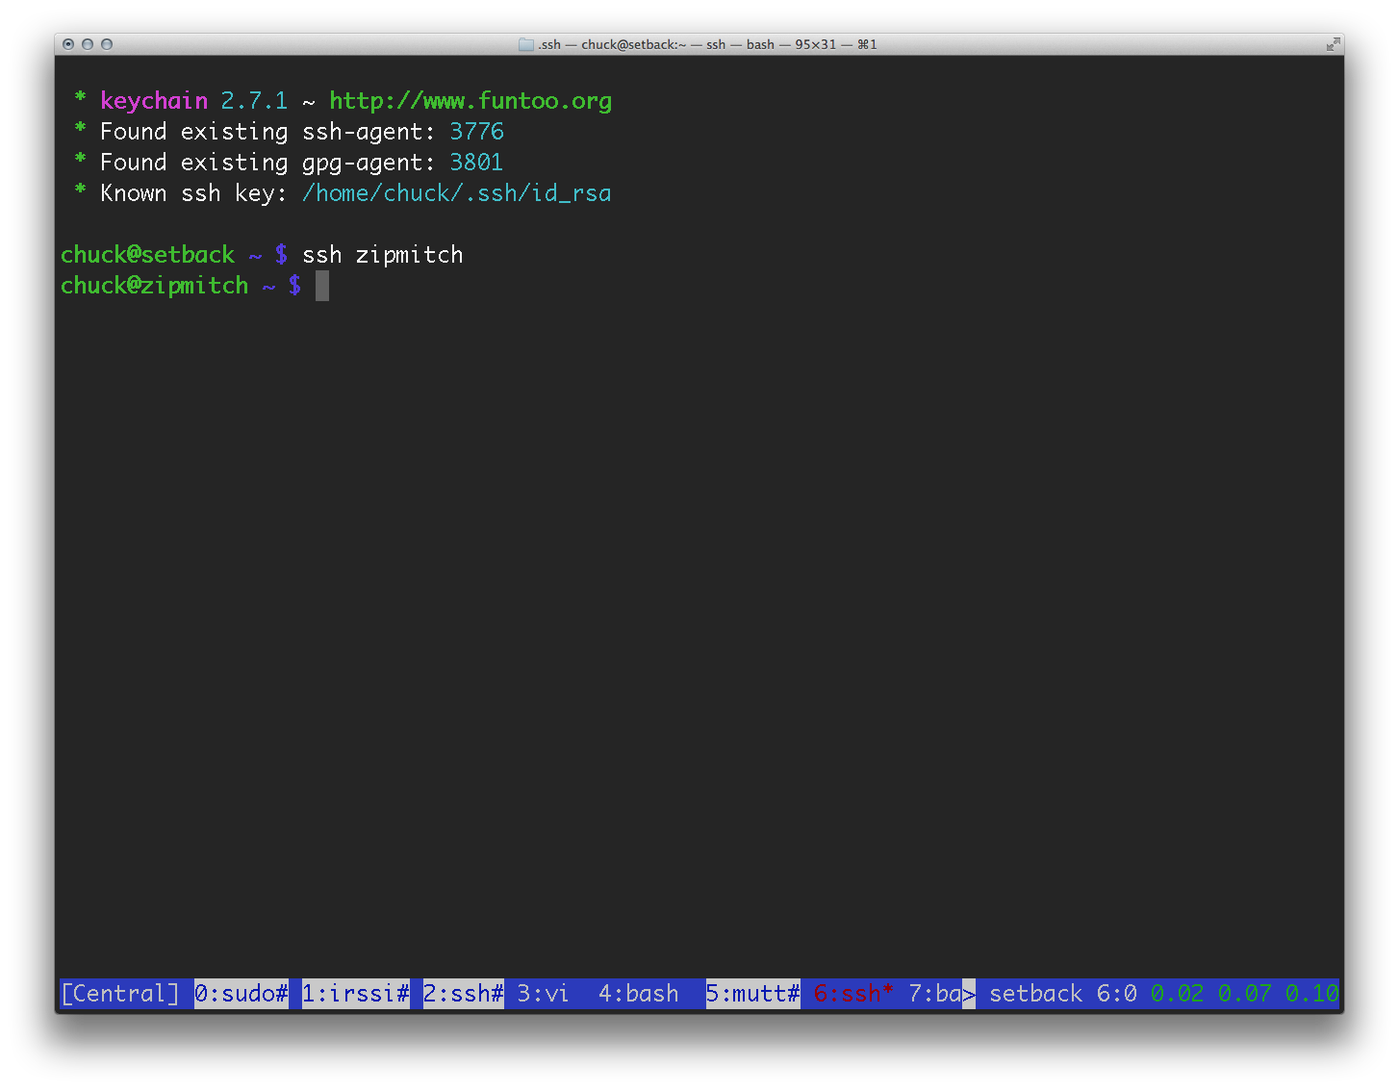Viewport: 1399px width, 1090px height.
Task: Select tmux window 4:bash in status bar
Action: pyautogui.click(x=639, y=994)
